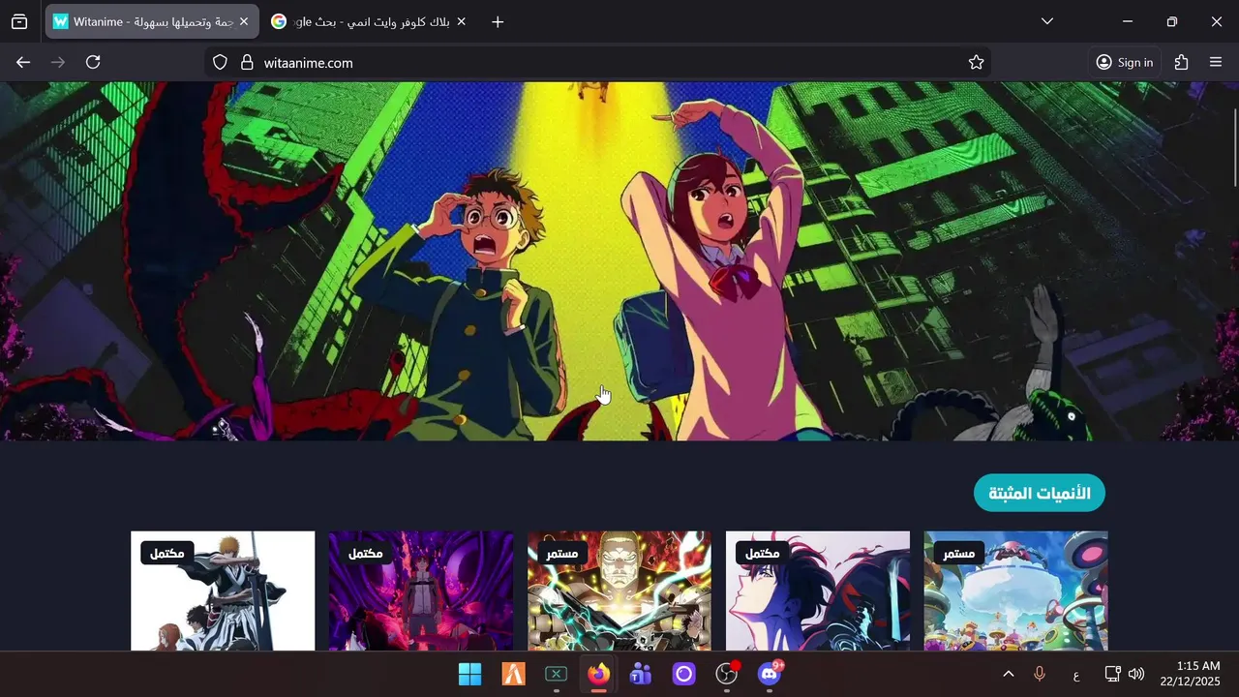1239x697 pixels.
Task: Launch the orange A app from taskbar
Action: click(x=513, y=674)
